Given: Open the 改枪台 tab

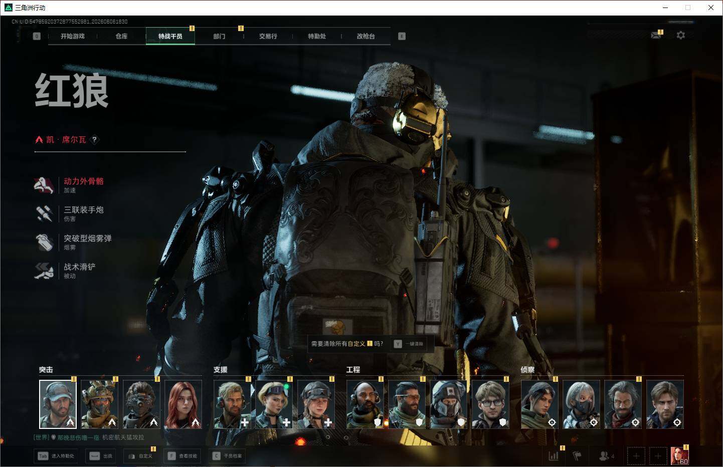Looking at the screenshot, I should [x=366, y=36].
